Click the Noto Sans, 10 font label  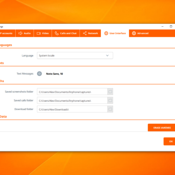click(x=54, y=74)
